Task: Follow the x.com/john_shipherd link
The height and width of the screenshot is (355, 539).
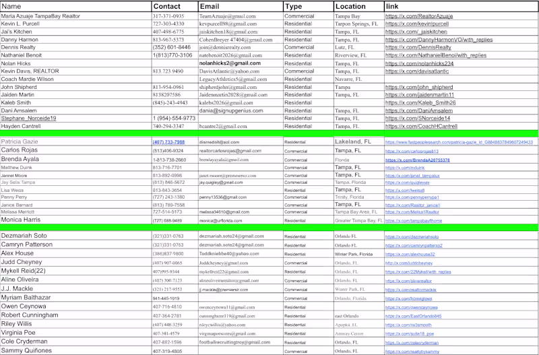Action: [419, 87]
